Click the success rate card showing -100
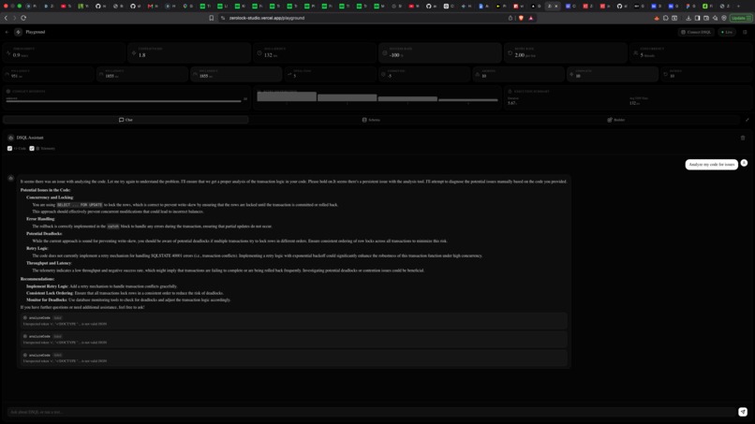 pyautogui.click(x=440, y=52)
